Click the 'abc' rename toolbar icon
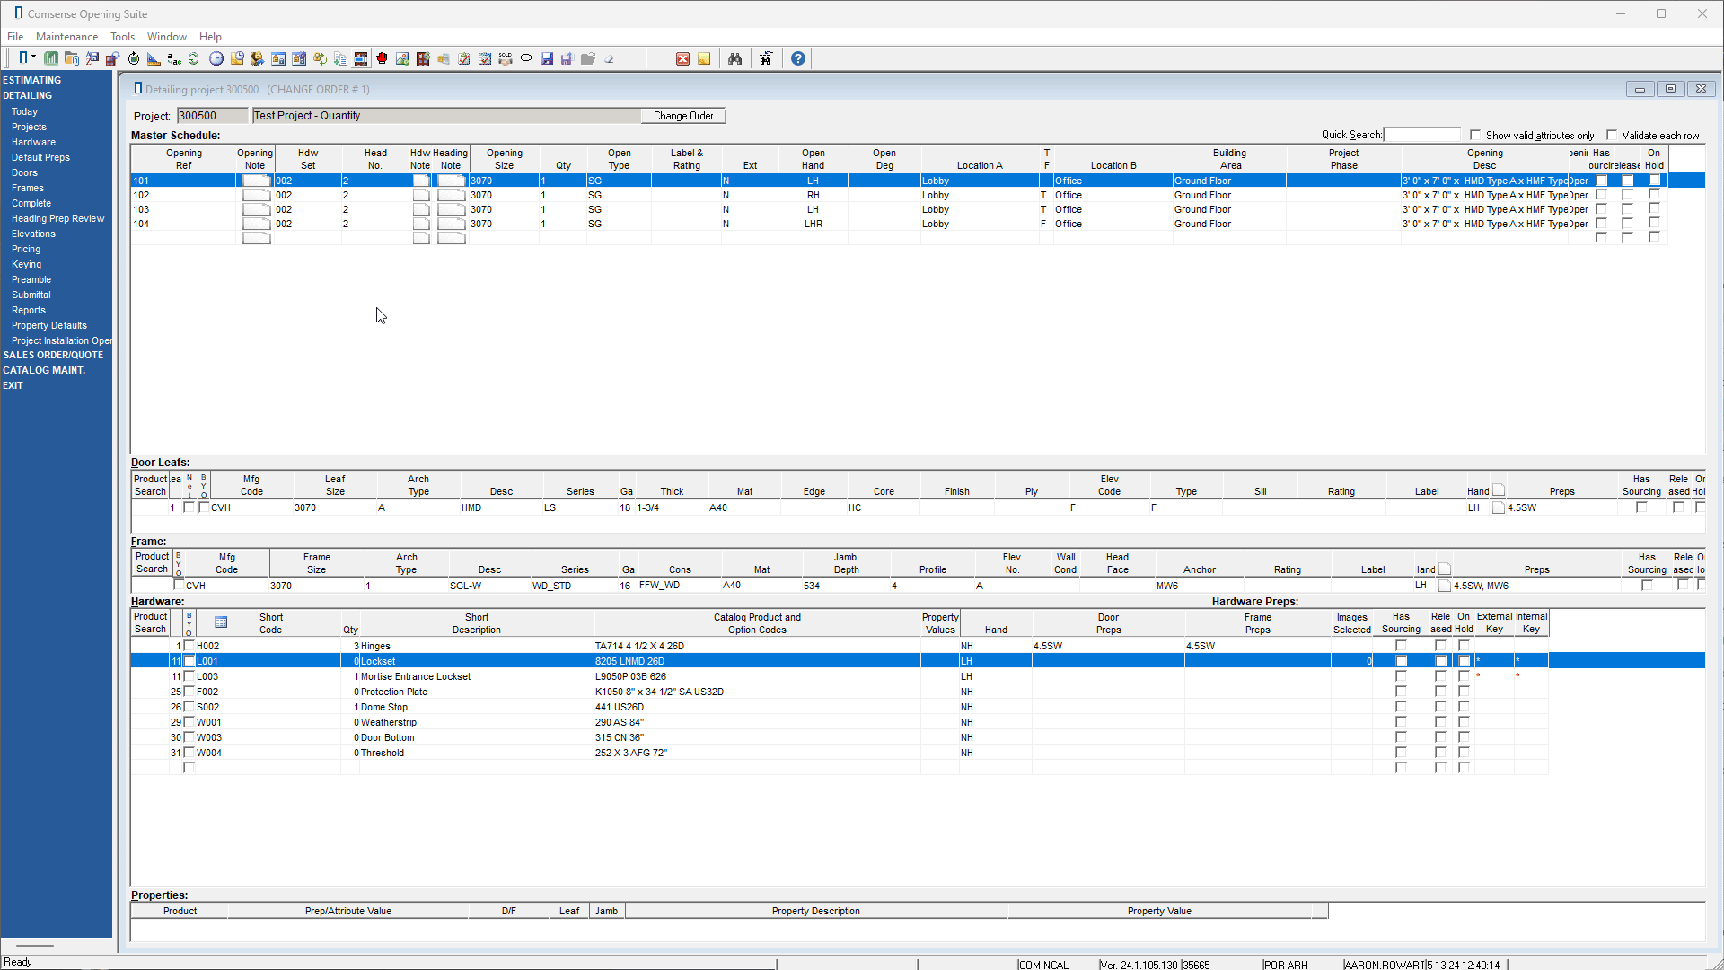Image resolution: width=1724 pixels, height=970 pixels. point(174,58)
